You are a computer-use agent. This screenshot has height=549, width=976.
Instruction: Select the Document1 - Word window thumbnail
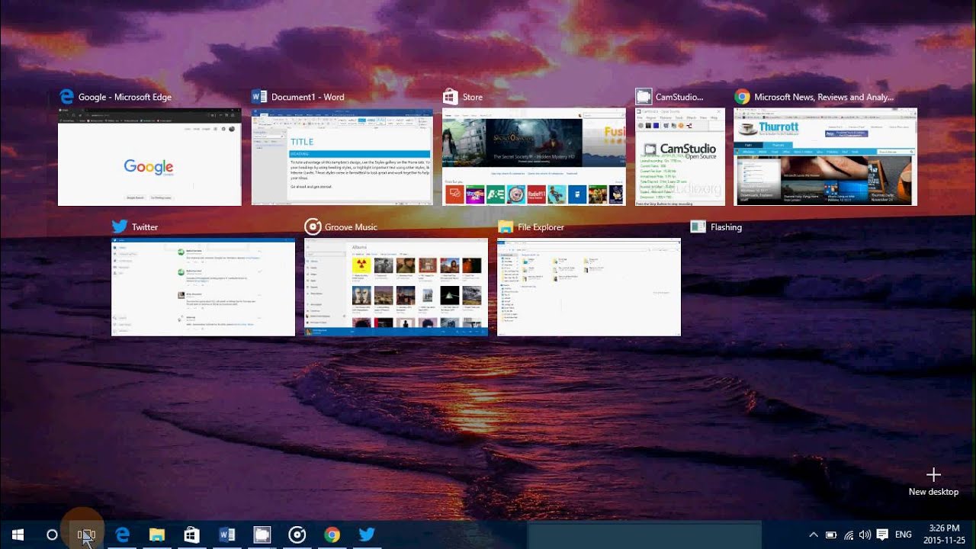tap(342, 157)
